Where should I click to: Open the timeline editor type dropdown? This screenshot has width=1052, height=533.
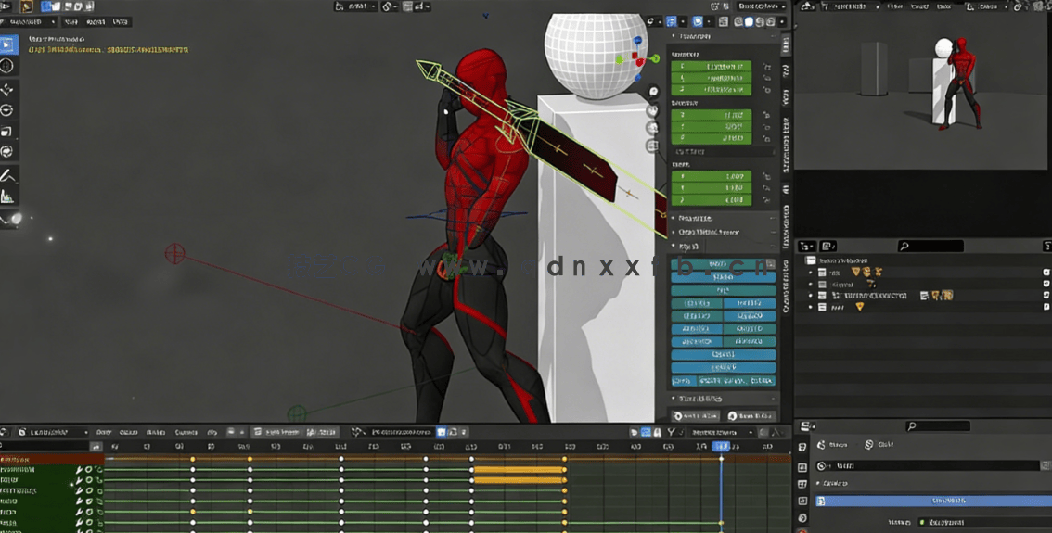(x=6, y=432)
